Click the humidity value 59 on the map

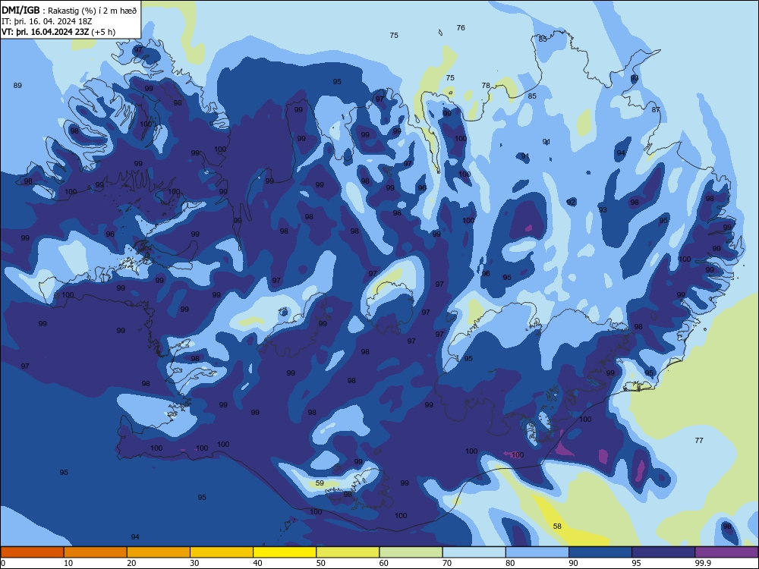click(320, 483)
